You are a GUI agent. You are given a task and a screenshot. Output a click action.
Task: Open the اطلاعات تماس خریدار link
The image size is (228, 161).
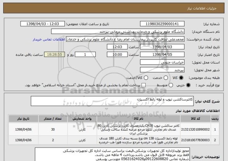(x=49, y=40)
